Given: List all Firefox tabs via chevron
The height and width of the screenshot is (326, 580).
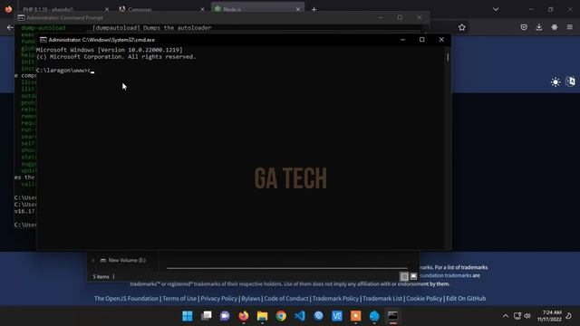Looking at the screenshot, I should 496,9.
